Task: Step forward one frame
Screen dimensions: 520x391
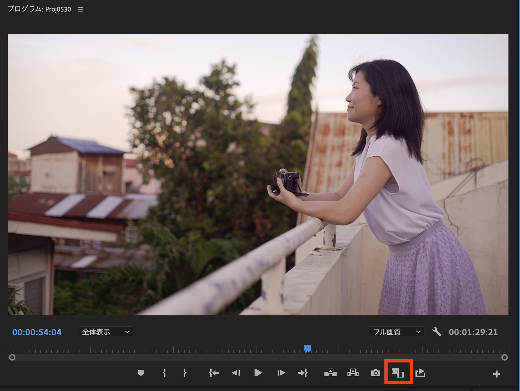Action: coord(281,373)
